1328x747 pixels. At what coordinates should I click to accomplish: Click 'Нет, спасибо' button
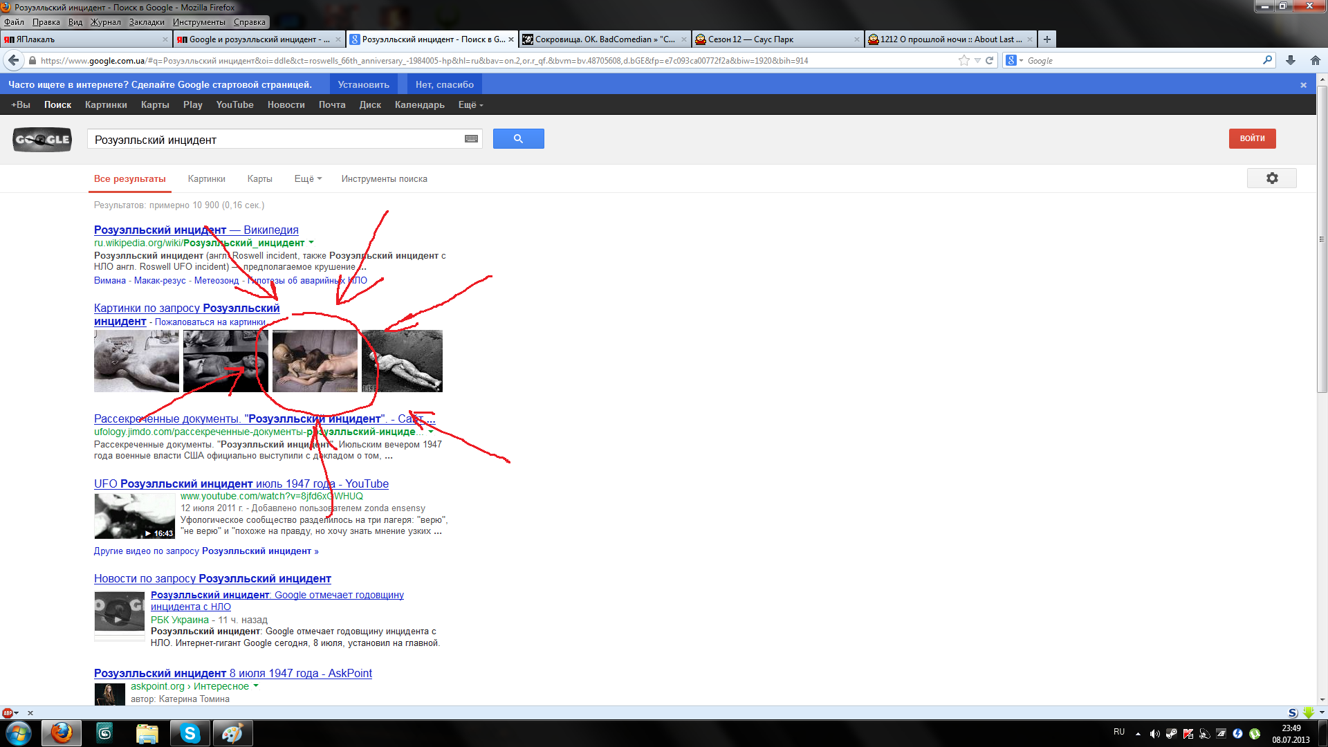click(445, 84)
